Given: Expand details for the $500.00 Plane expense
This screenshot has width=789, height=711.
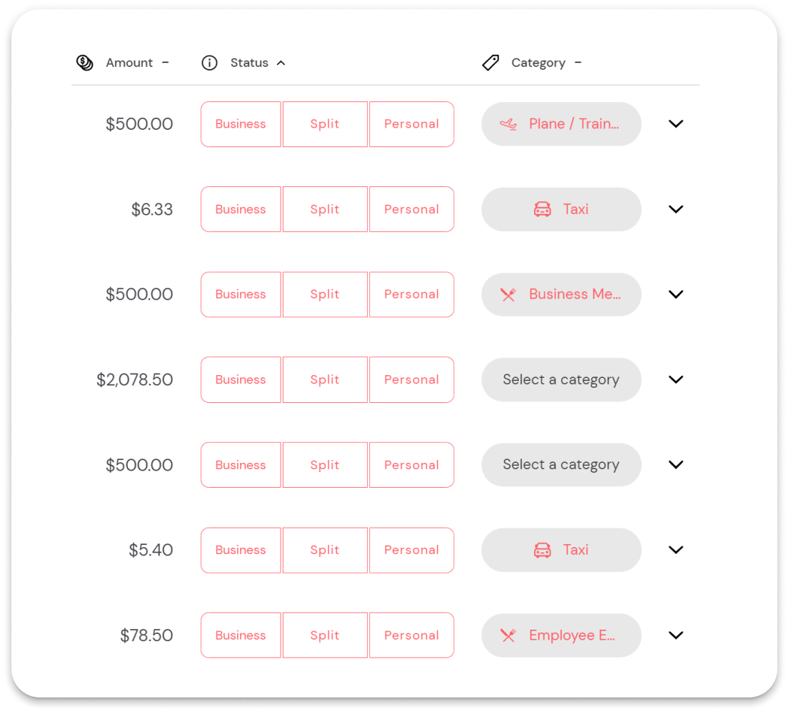Looking at the screenshot, I should click(675, 123).
